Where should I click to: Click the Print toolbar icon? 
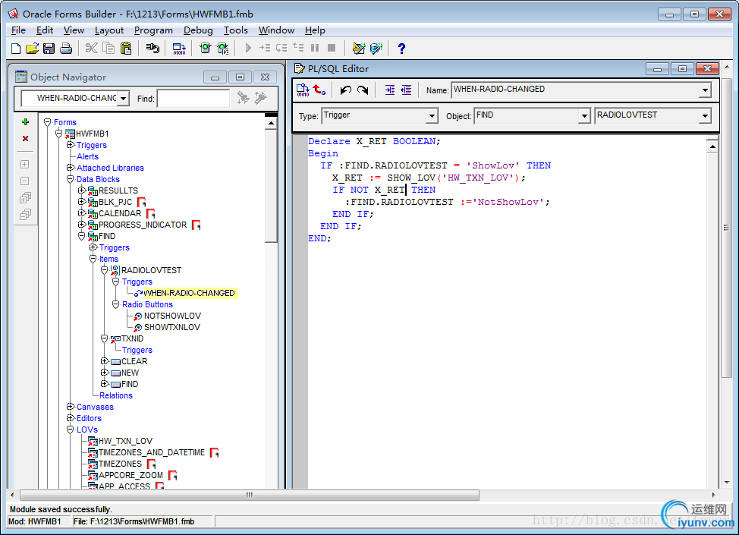click(66, 48)
